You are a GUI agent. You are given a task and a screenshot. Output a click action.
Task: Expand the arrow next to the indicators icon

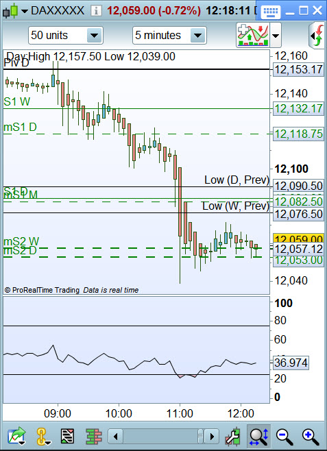[x=275, y=36]
